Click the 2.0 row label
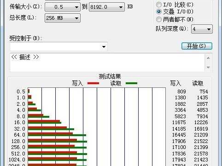222x166 pixels. pyautogui.click(x=21, y=104)
